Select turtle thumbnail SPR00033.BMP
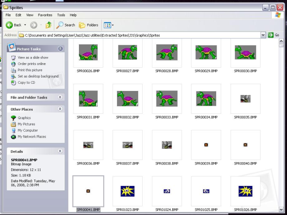The image size is (287, 215). pyautogui.click(x=167, y=99)
